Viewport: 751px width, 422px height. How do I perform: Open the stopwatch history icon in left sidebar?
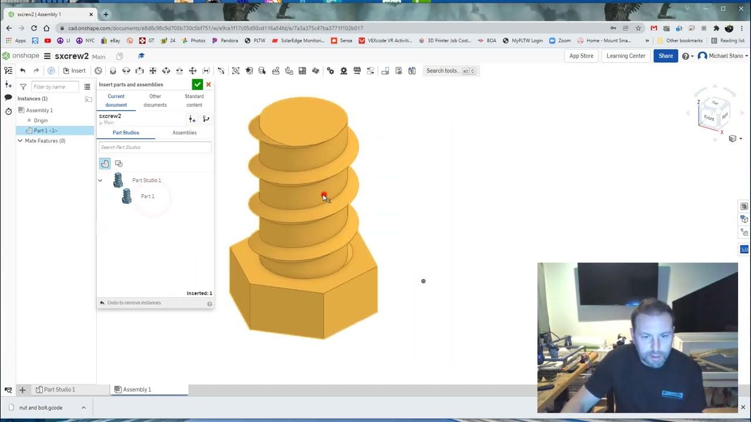(x=8, y=111)
